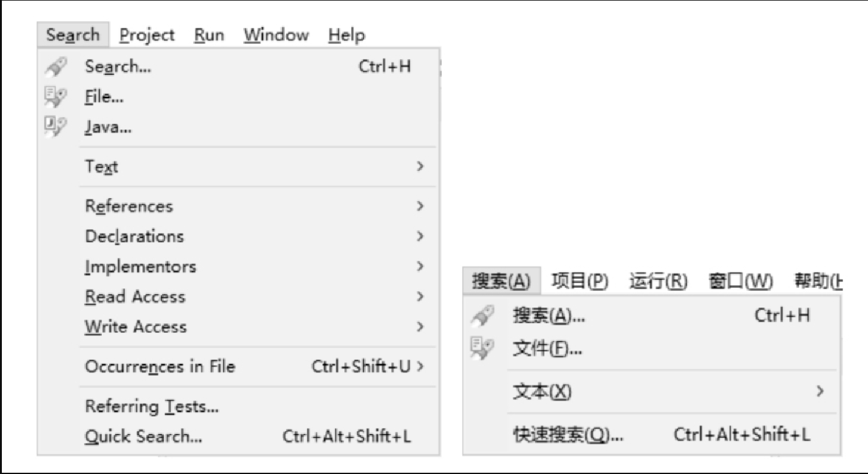Open the Project menu
This screenshot has width=868, height=474.
coord(147,35)
